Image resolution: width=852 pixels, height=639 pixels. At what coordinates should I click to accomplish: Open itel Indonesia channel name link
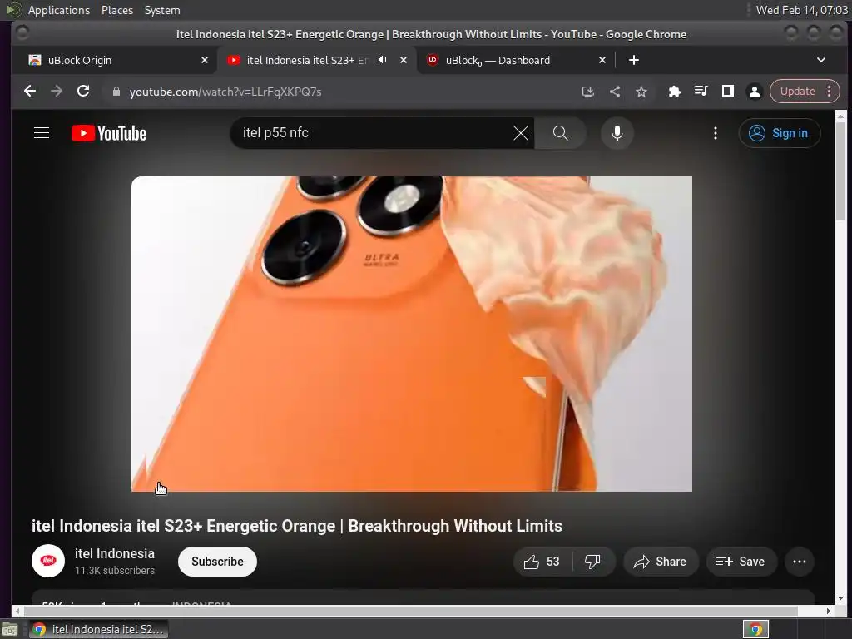pos(115,553)
